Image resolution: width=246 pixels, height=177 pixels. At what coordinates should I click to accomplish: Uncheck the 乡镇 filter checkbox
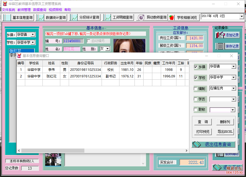pyautogui.click(x=196, y=67)
